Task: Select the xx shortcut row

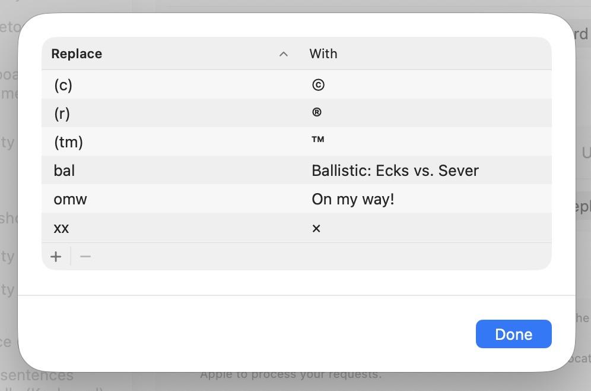Action: point(61,228)
